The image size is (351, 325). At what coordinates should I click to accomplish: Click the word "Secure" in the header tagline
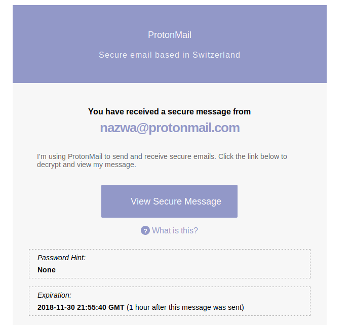(111, 55)
